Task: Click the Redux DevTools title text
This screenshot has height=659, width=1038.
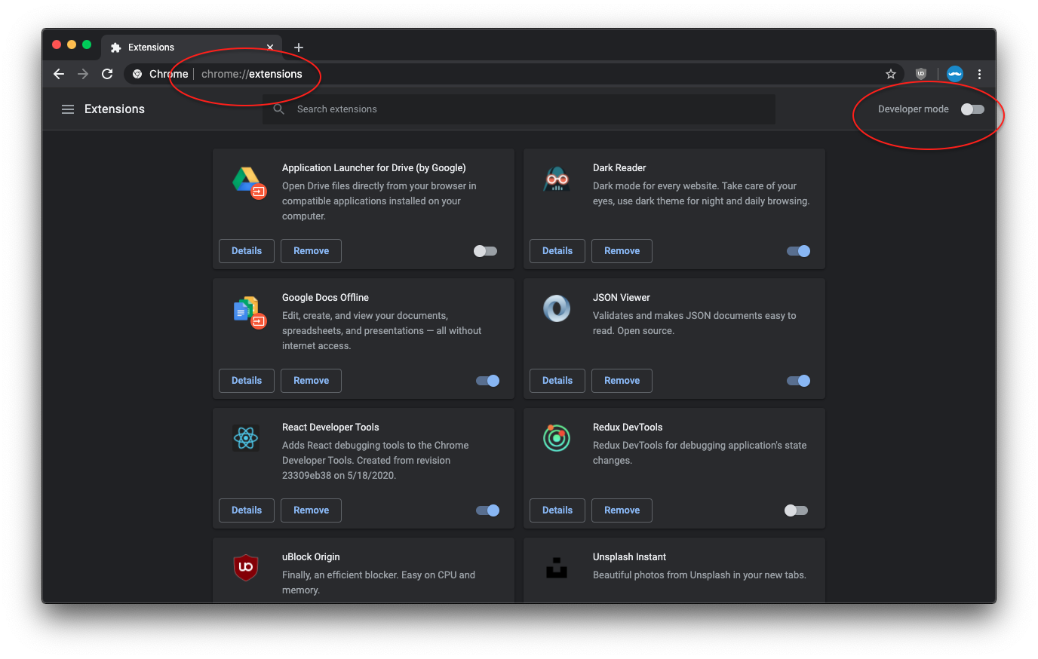Action: point(628,428)
